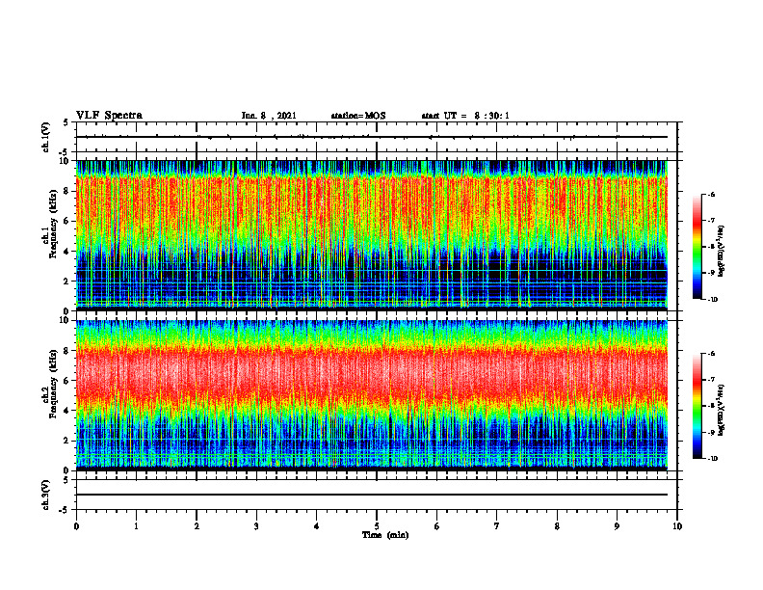Click the ch.2 color bar PSD label
This screenshot has height=590, width=763.
coord(722,410)
